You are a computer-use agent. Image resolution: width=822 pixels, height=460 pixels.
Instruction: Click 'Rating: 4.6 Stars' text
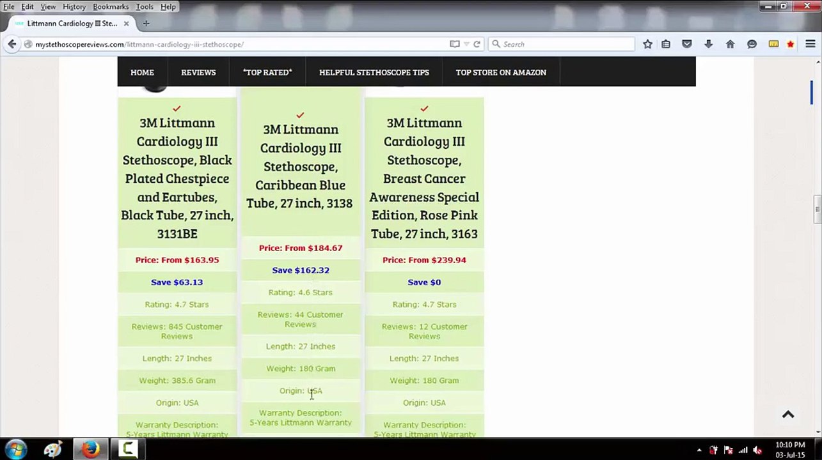pyautogui.click(x=301, y=293)
